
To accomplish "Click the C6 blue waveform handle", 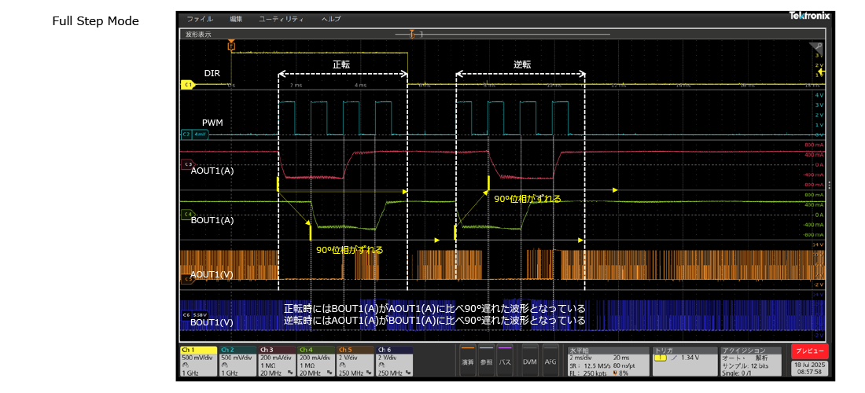I will 187,314.
